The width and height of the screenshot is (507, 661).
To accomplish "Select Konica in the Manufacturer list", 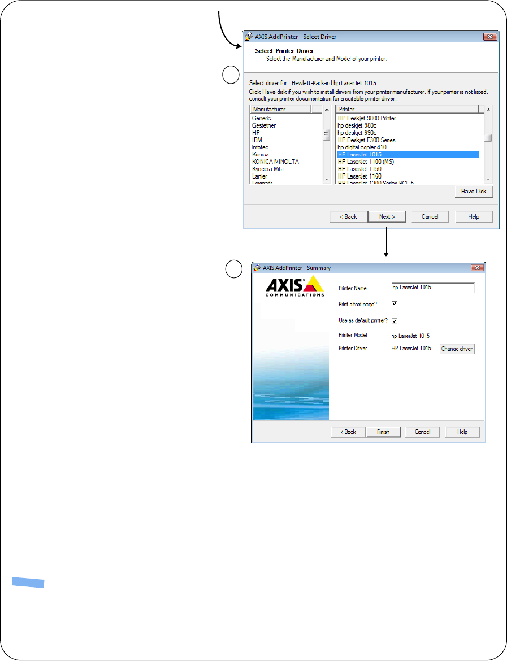I will pyautogui.click(x=260, y=155).
